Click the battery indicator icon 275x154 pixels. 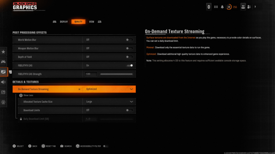(209, 6)
